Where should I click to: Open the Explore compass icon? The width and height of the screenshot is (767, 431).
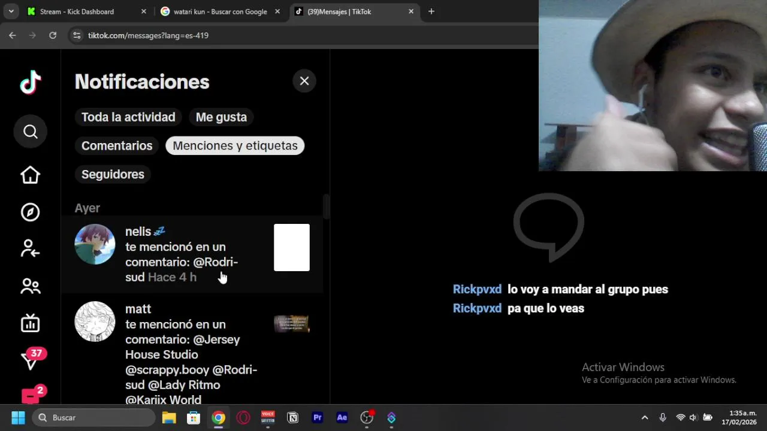[30, 213]
